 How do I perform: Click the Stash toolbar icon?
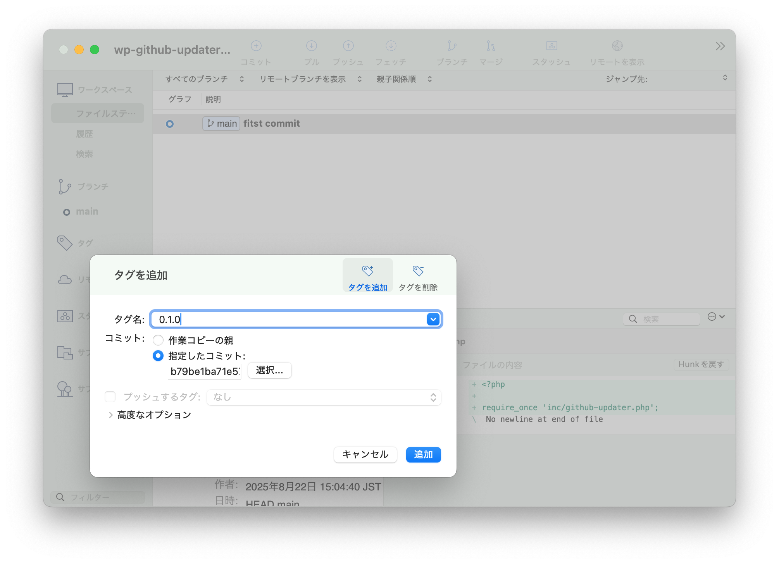[x=551, y=46]
